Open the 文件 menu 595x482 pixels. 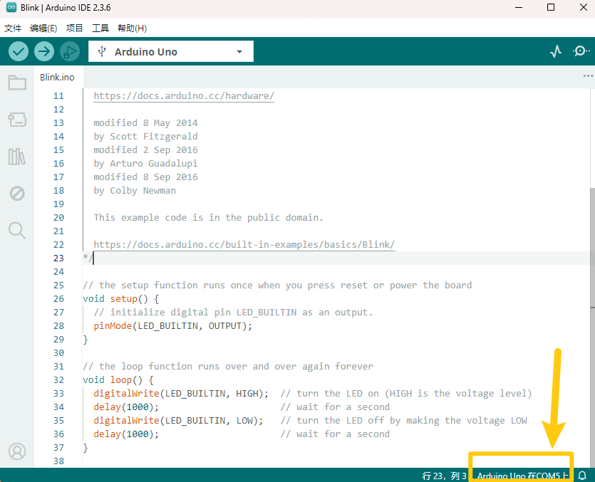click(x=13, y=28)
